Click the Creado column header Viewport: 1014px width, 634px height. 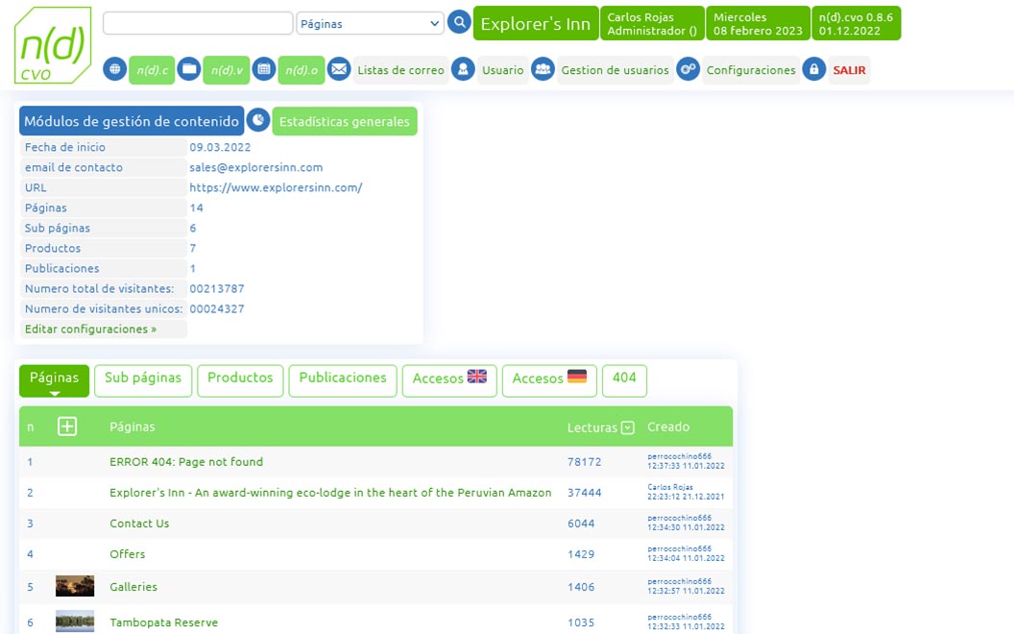(668, 427)
